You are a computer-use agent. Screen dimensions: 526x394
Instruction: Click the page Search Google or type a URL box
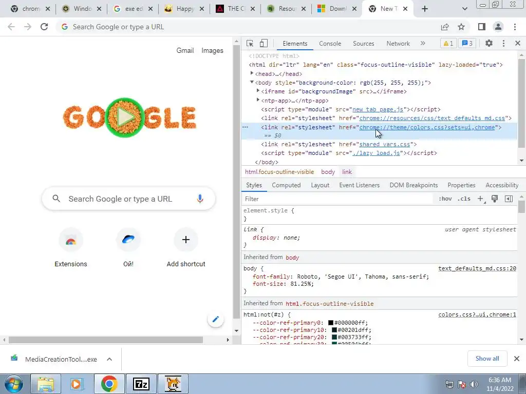128,199
